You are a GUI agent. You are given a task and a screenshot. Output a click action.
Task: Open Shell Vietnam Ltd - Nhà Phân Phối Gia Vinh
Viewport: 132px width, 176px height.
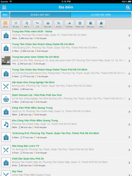[66, 99]
